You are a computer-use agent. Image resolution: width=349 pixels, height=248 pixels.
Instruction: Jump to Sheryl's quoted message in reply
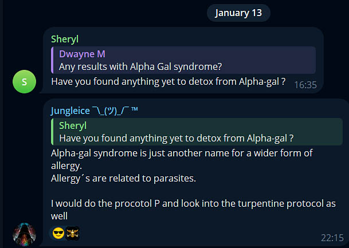coord(183,132)
